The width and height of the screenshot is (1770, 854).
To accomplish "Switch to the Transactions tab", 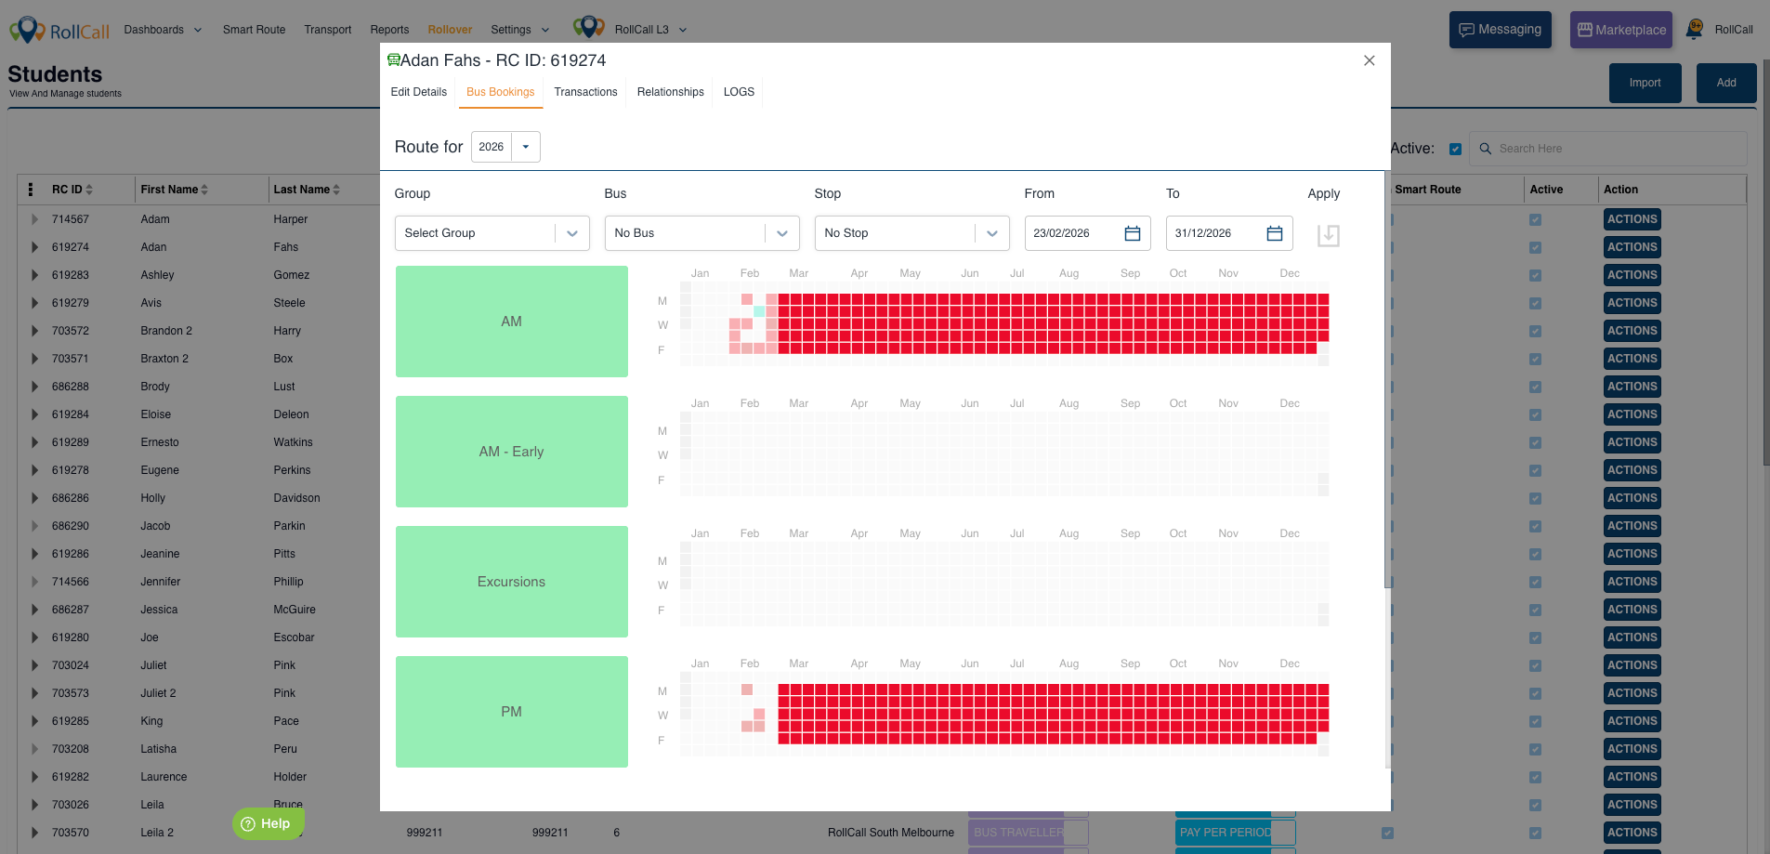I will [585, 92].
